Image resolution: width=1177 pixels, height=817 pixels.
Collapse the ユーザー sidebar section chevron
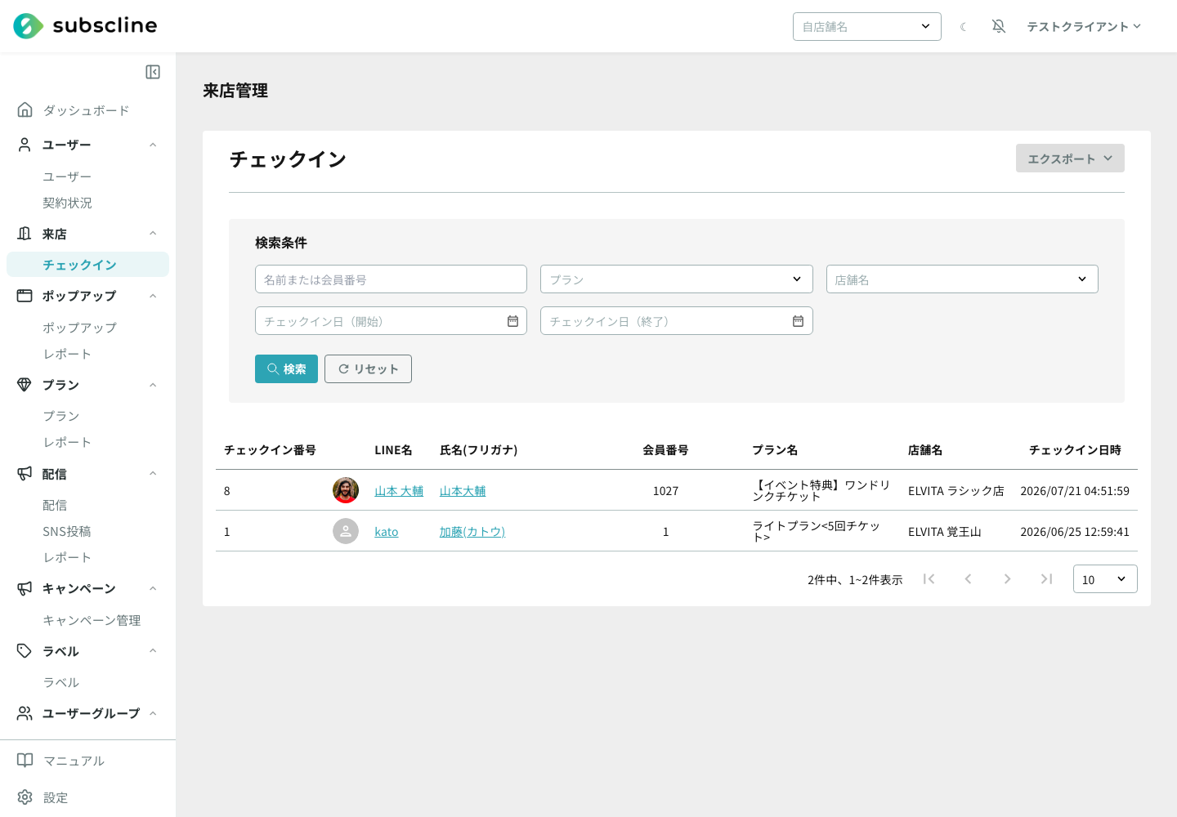153,145
